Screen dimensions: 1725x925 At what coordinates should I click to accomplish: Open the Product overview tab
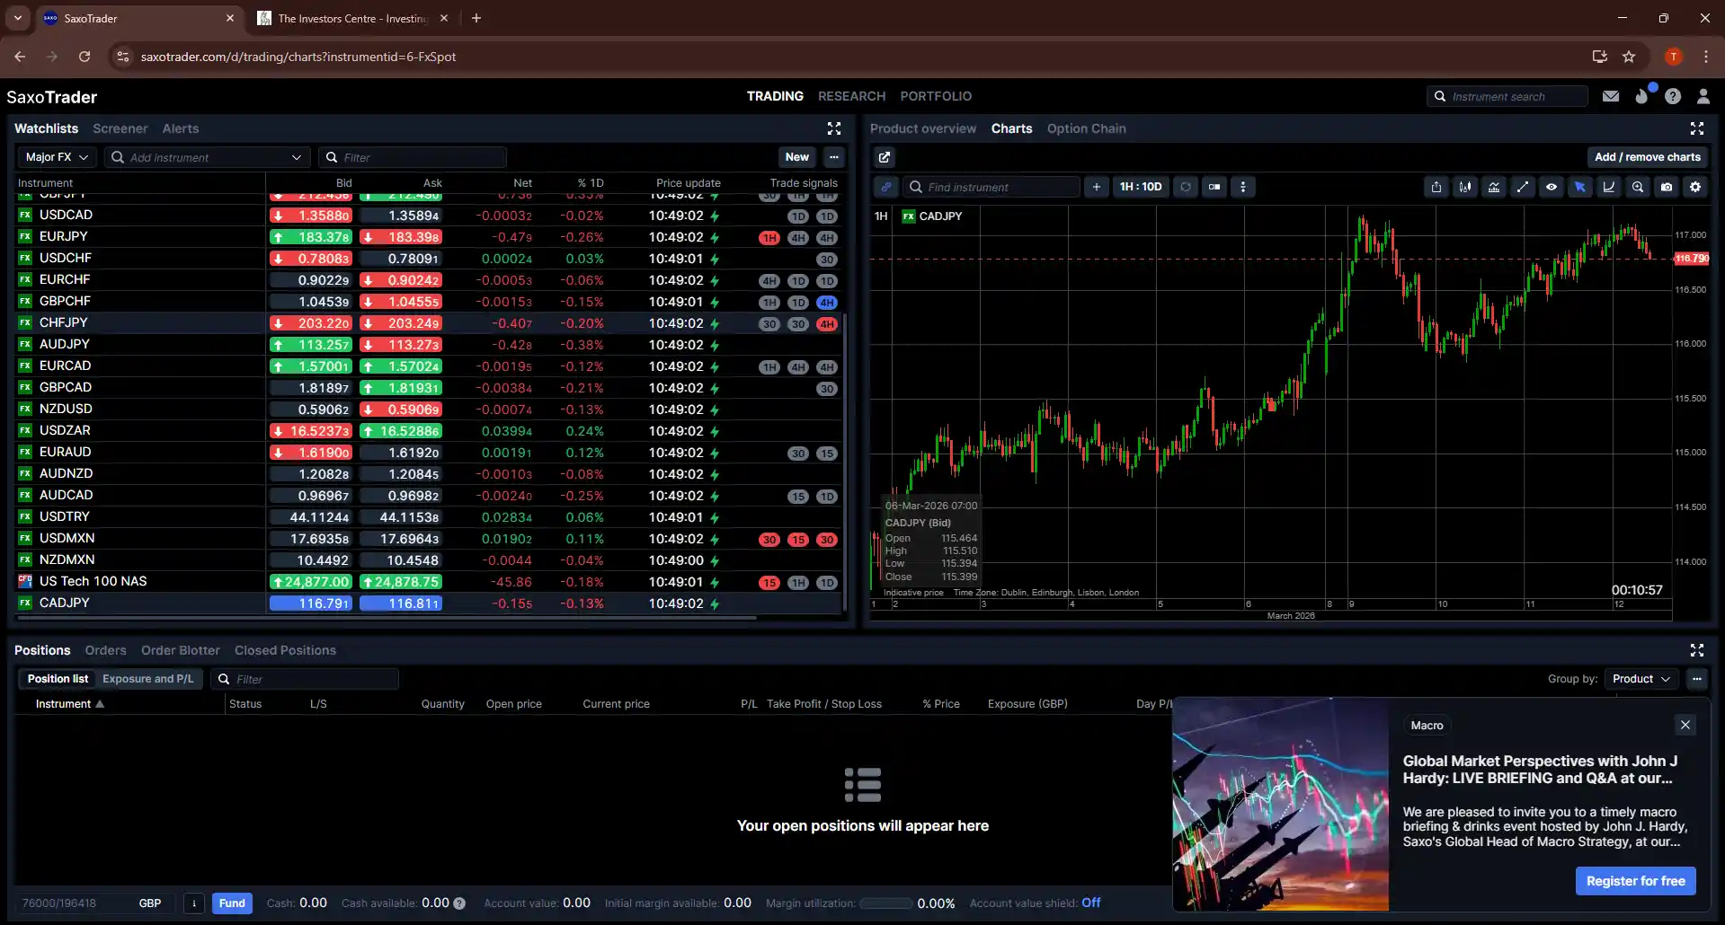(923, 128)
